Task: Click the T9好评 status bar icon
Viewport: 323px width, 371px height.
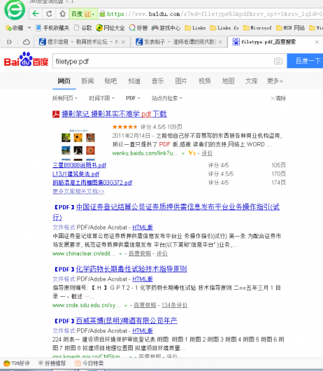Action: pos(7,363)
